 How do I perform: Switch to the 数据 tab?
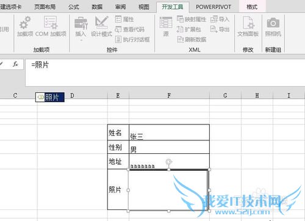pos(97,7)
